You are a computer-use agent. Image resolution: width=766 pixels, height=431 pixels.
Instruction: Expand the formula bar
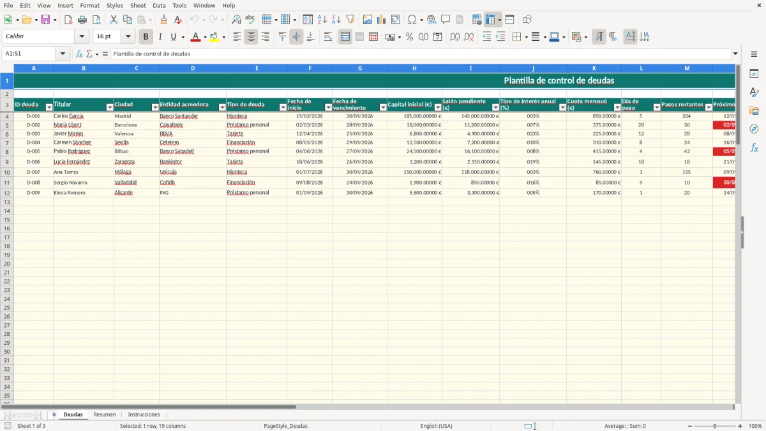coord(735,54)
